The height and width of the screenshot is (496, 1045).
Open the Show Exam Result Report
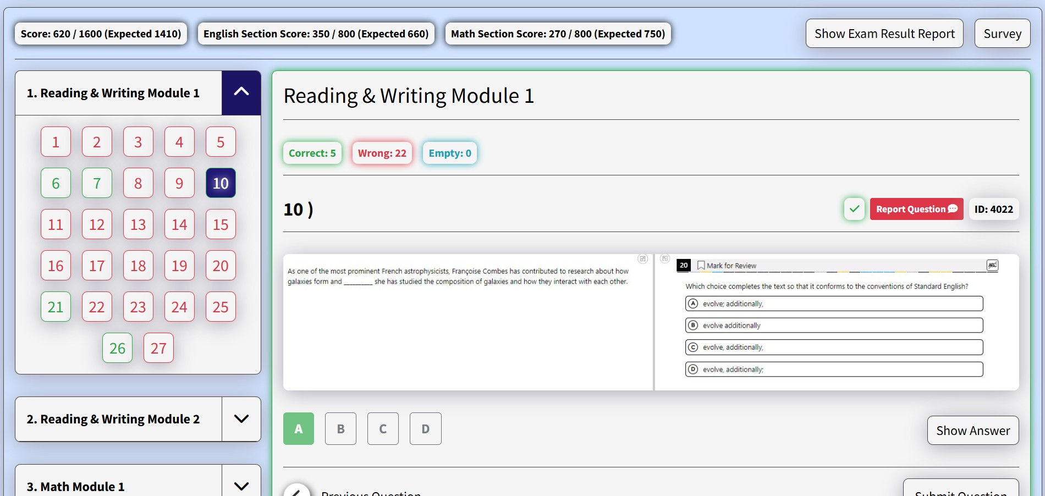click(x=884, y=34)
